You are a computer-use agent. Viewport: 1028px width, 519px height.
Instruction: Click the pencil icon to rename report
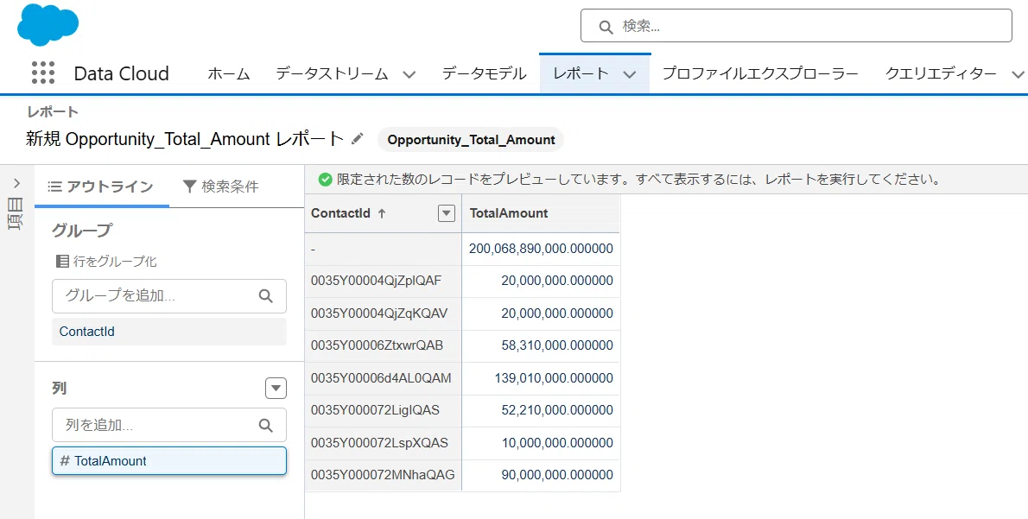(358, 138)
